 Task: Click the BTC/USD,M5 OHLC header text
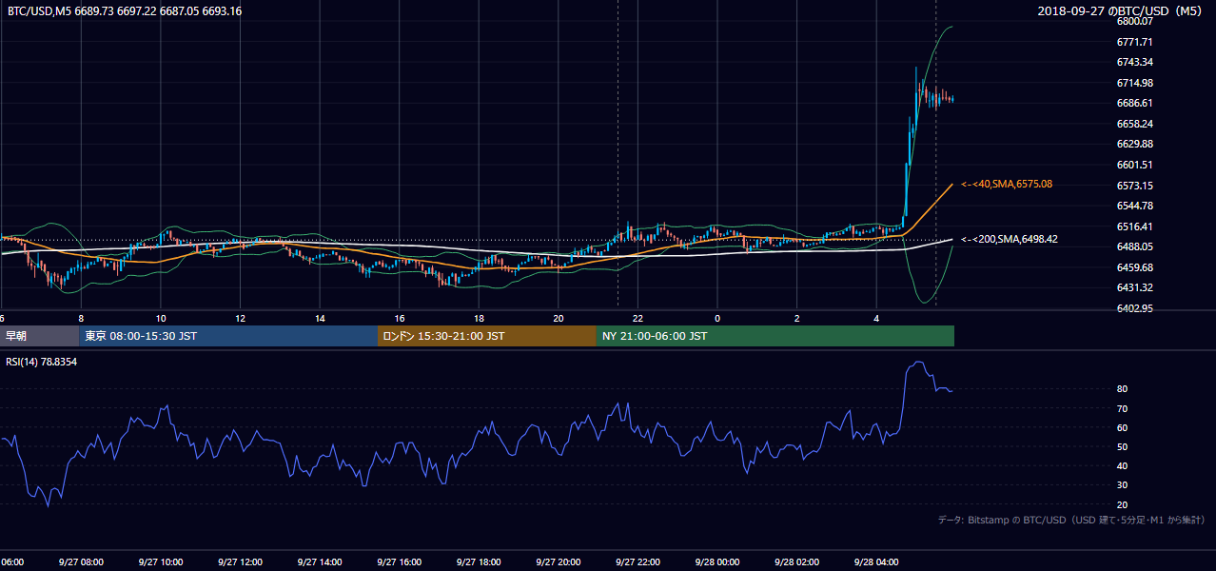pos(125,10)
